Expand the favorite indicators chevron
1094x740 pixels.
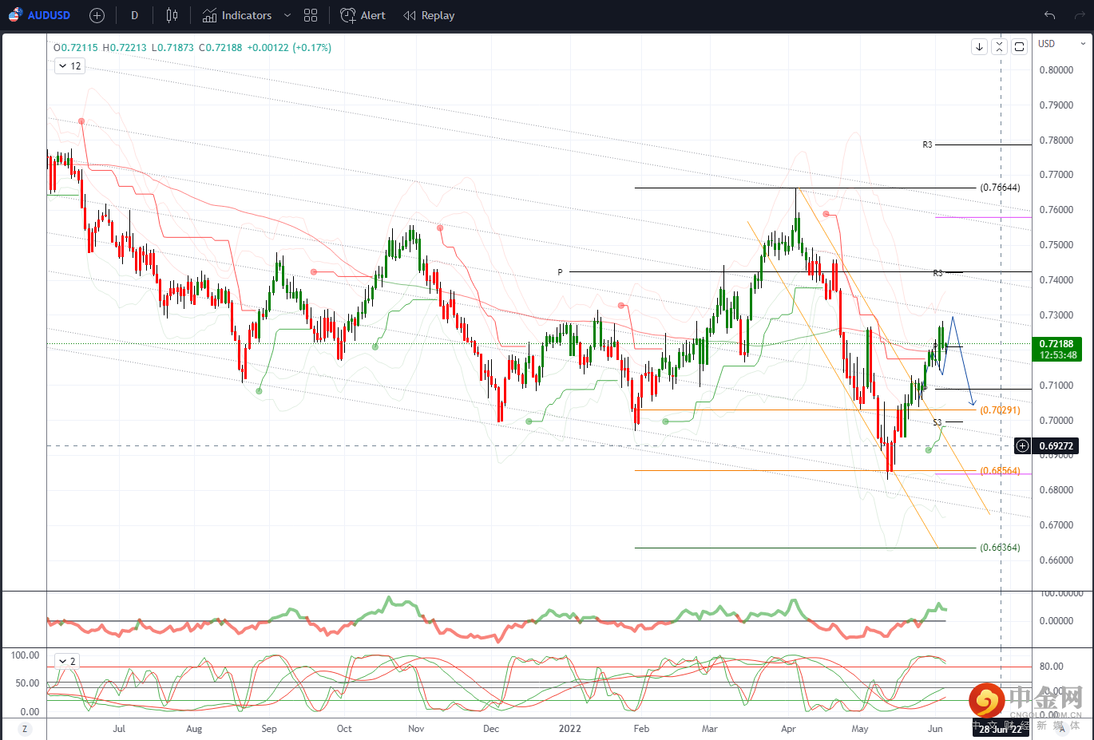click(x=287, y=15)
